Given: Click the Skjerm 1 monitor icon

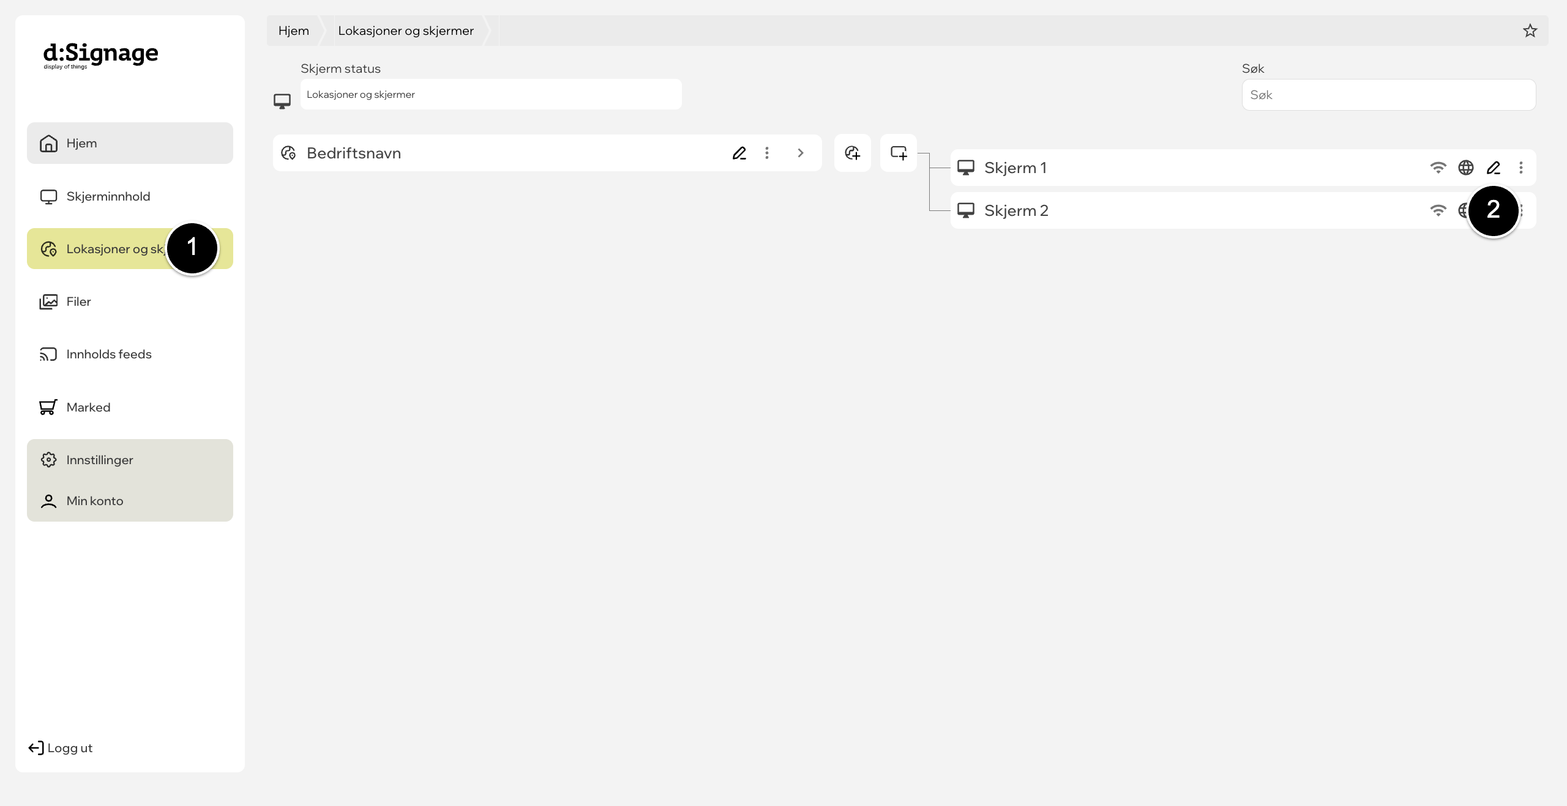Looking at the screenshot, I should coord(966,168).
